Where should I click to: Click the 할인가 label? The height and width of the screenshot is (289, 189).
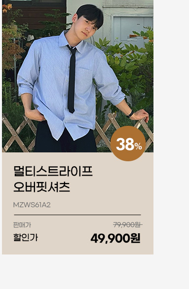26,237
